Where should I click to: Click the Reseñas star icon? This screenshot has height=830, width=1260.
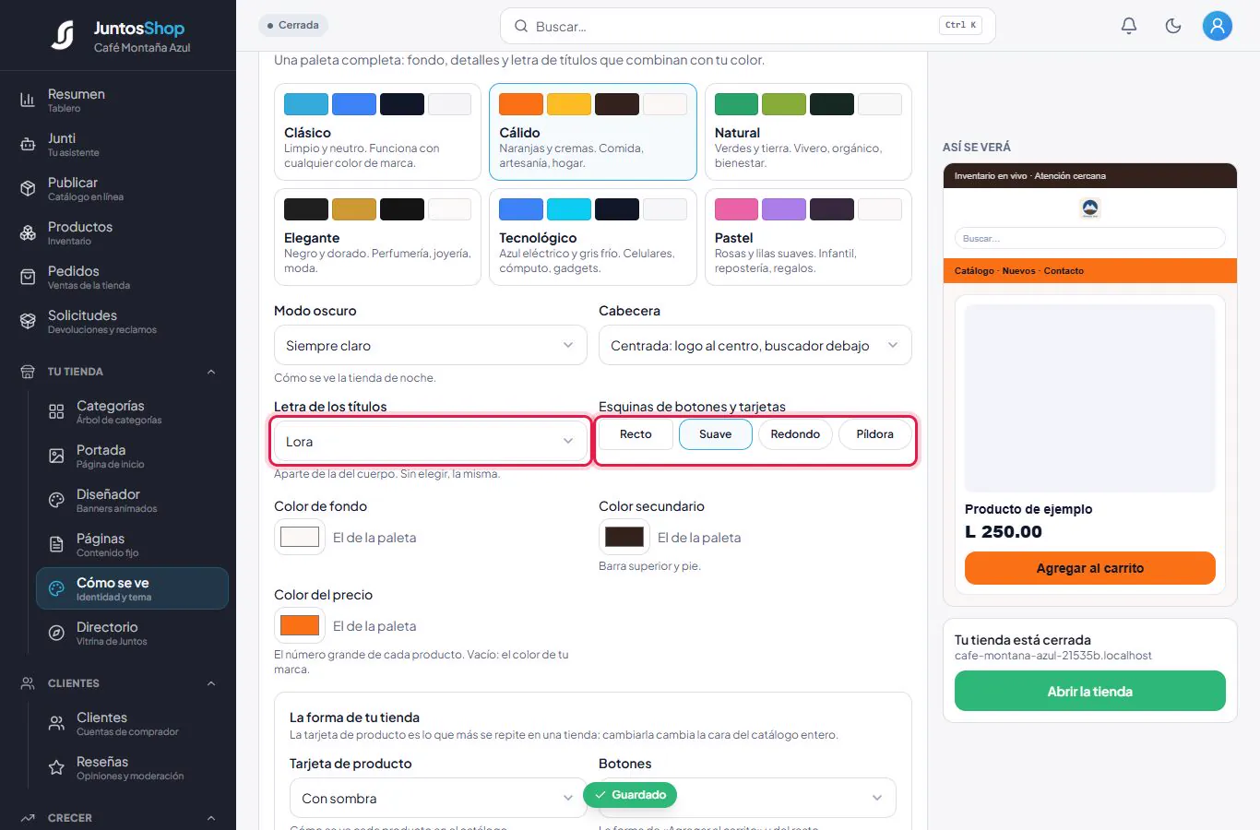click(x=56, y=767)
